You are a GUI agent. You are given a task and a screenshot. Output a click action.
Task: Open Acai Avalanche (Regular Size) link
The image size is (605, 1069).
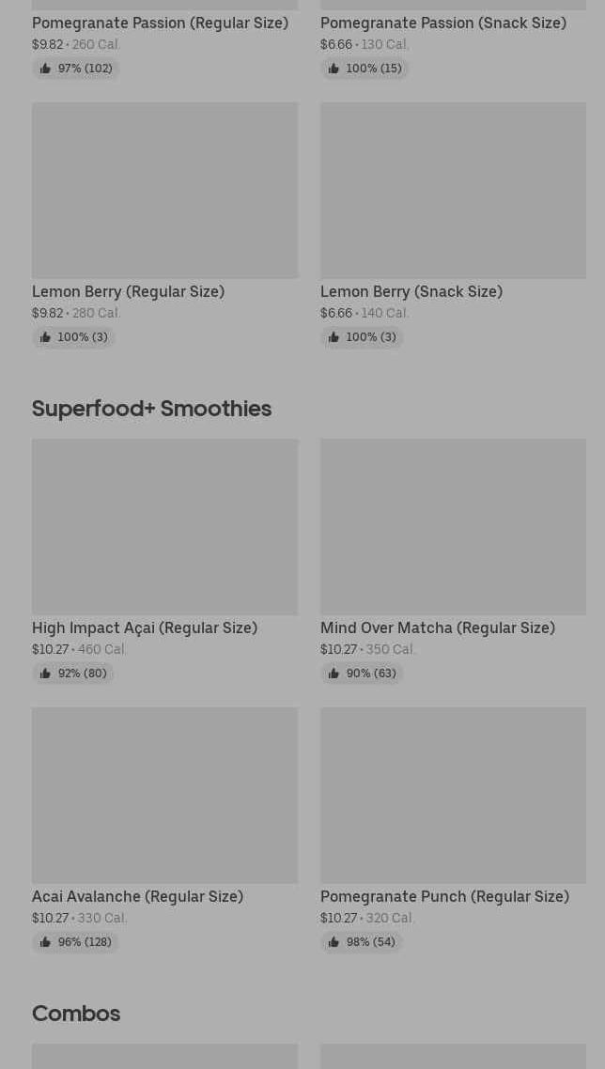[x=137, y=896]
